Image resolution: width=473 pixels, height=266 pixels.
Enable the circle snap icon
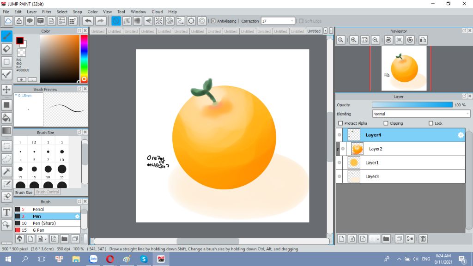pyautogui.click(x=170, y=21)
